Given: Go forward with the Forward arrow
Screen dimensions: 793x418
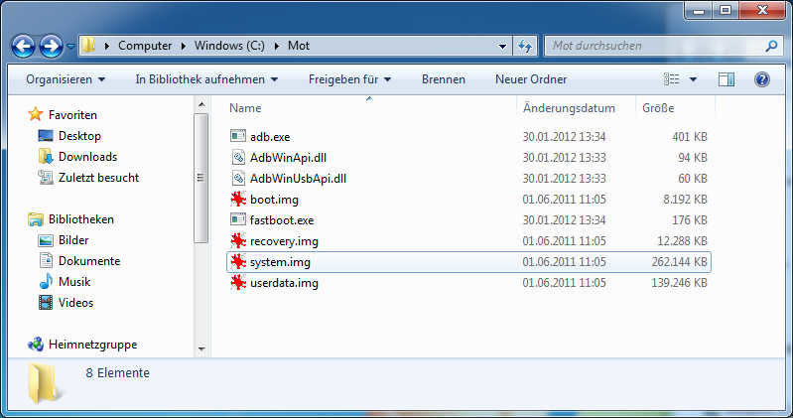Looking at the screenshot, I should (x=51, y=46).
